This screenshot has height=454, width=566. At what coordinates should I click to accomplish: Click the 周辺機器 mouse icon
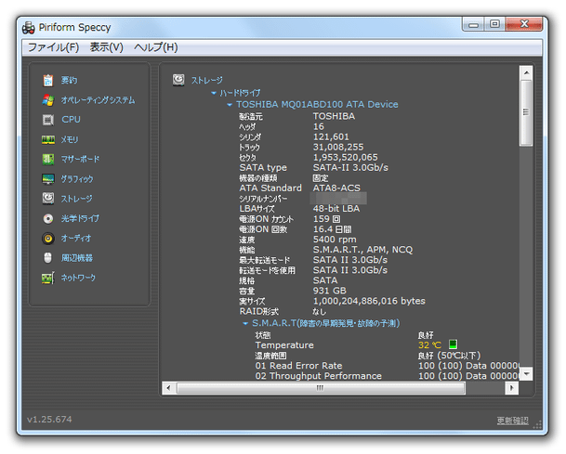[x=48, y=258]
